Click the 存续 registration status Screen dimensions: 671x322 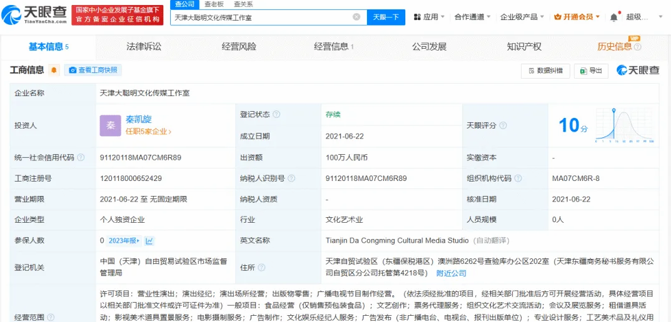coord(333,114)
